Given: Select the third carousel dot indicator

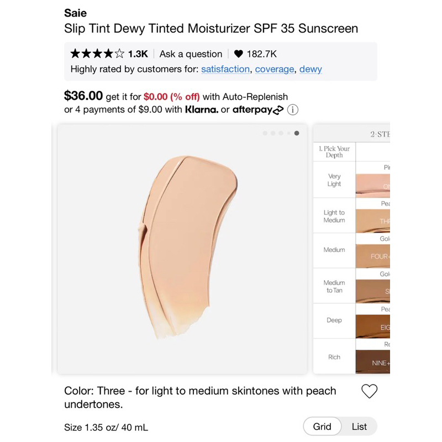Looking at the screenshot, I should 281,133.
